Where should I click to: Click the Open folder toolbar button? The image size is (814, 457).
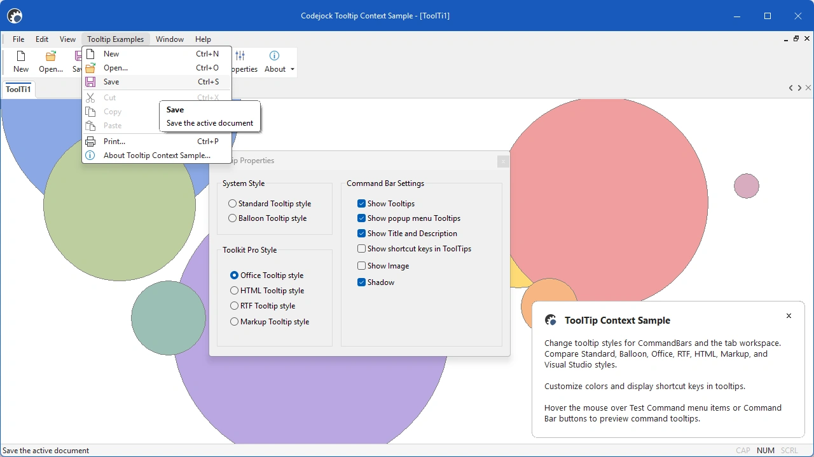point(51,62)
